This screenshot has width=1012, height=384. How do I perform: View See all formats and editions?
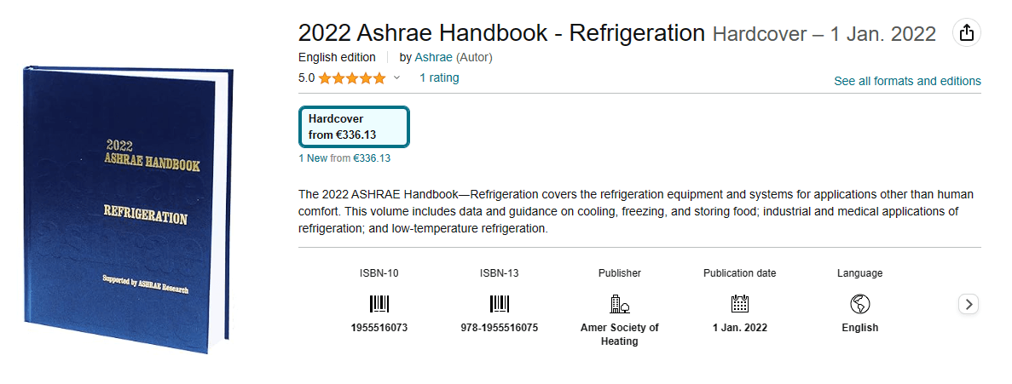click(907, 81)
